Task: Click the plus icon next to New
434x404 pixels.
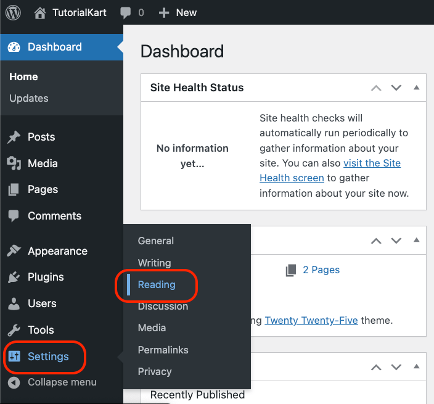Action: coord(164,13)
